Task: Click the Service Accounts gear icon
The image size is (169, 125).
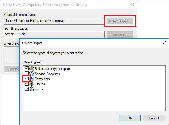Action: click(x=32, y=74)
